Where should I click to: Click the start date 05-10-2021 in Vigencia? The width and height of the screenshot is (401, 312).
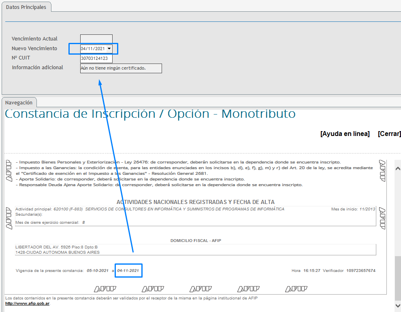click(x=98, y=271)
